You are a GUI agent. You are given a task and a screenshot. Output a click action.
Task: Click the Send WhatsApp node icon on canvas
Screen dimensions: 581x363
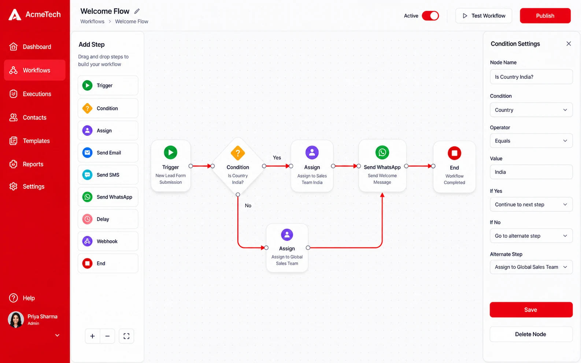(x=382, y=152)
